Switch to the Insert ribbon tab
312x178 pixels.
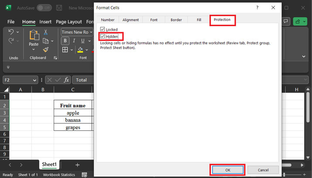[x=45, y=22]
